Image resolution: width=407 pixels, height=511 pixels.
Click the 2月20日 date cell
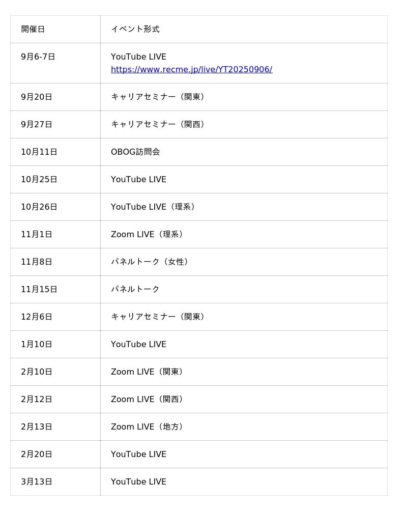[x=55, y=455]
